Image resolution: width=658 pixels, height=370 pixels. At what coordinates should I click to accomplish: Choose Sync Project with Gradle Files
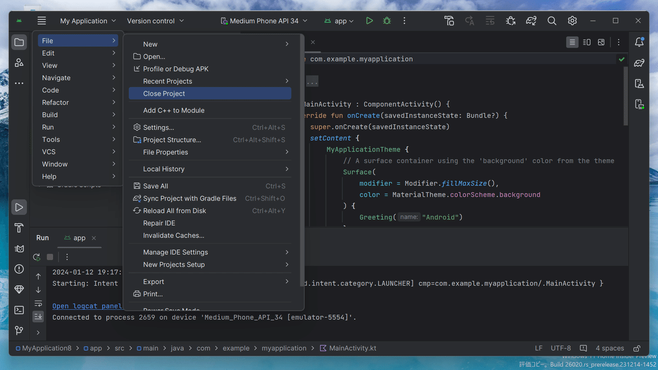coord(210,198)
